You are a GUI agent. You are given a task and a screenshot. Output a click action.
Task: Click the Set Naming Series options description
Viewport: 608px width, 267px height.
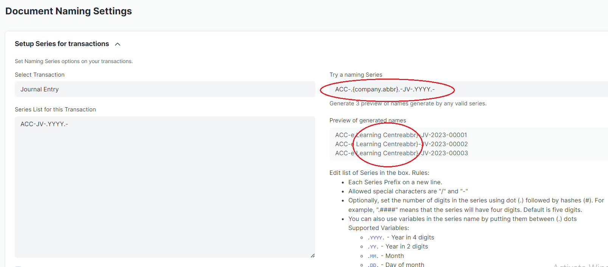click(x=74, y=61)
